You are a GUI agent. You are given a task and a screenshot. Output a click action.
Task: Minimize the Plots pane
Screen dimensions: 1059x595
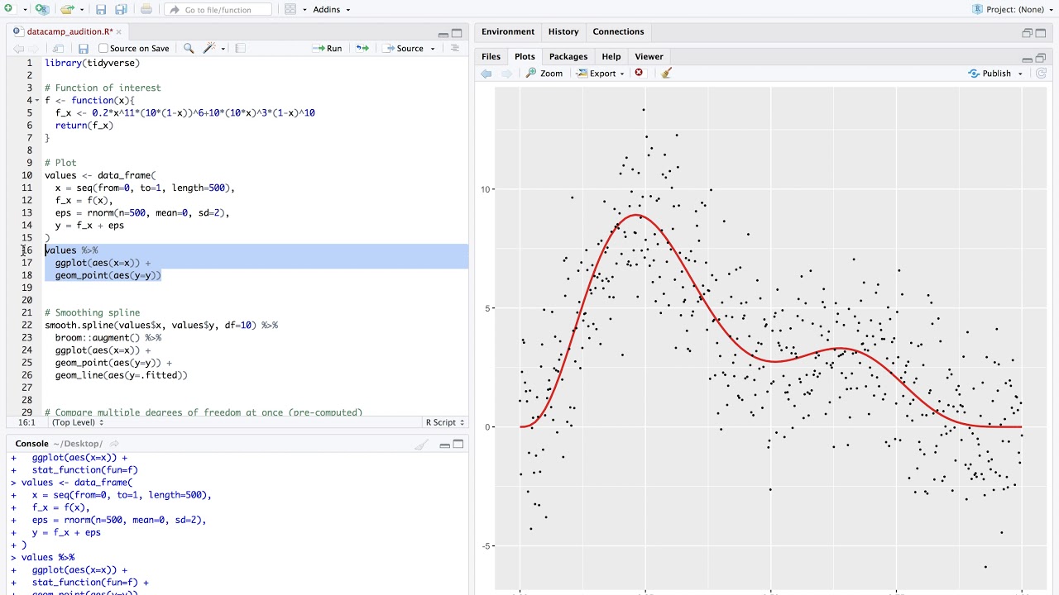click(1028, 59)
